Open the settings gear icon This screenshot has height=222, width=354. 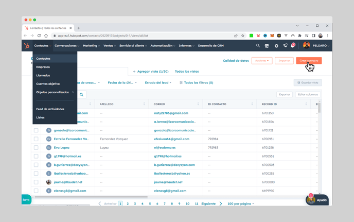pos(276,46)
